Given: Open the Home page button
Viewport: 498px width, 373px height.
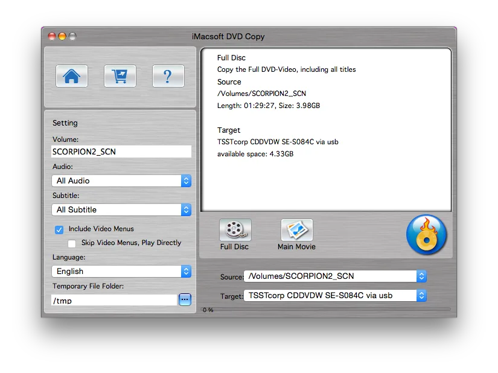Looking at the screenshot, I should 72,76.
